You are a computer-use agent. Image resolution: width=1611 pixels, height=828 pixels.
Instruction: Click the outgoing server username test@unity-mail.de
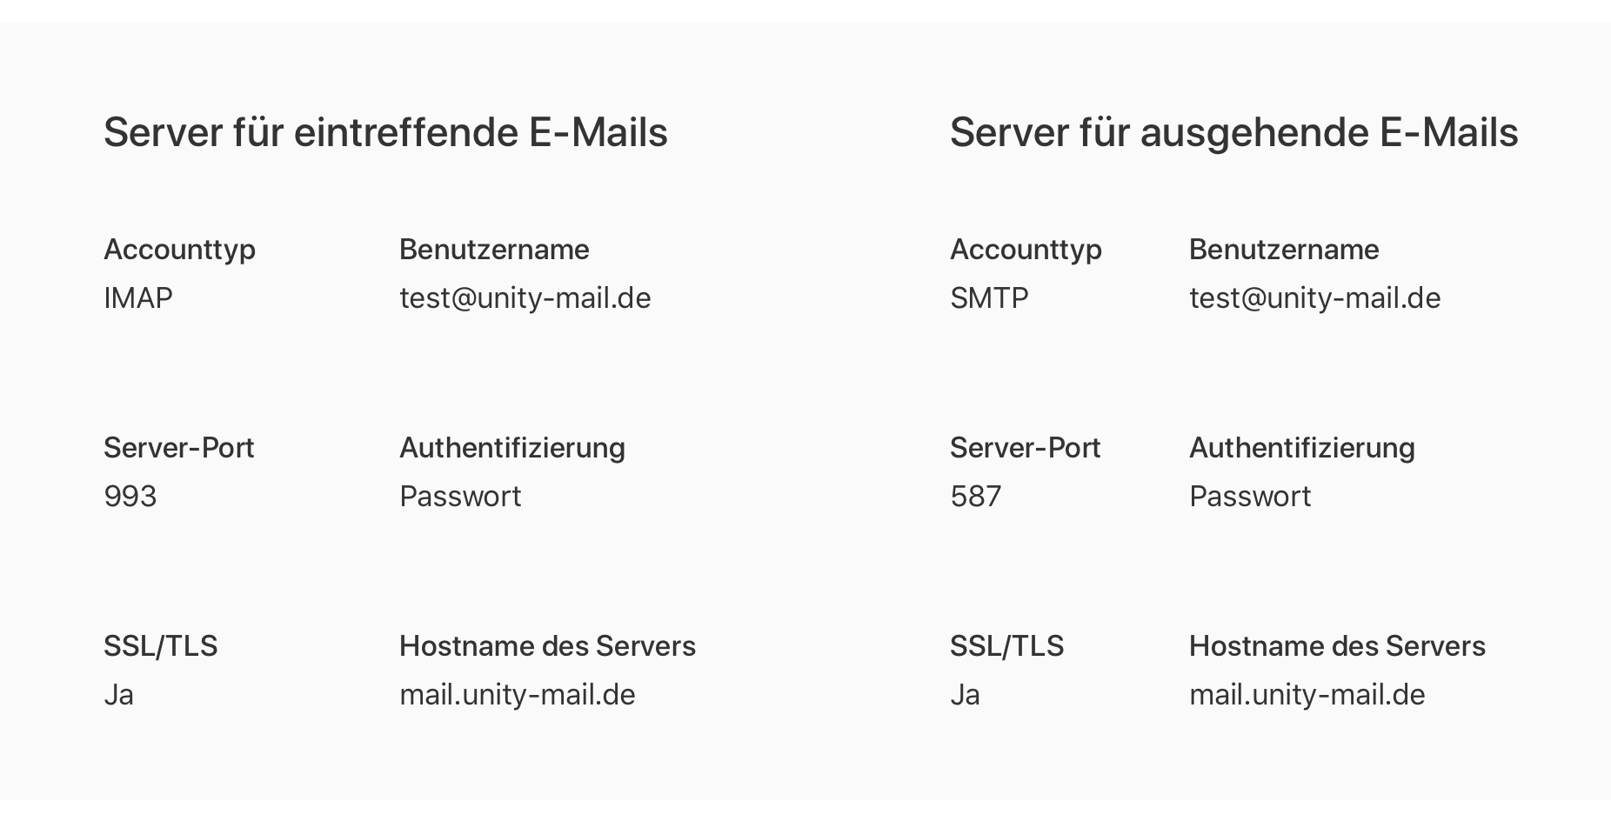pyautogui.click(x=1314, y=298)
